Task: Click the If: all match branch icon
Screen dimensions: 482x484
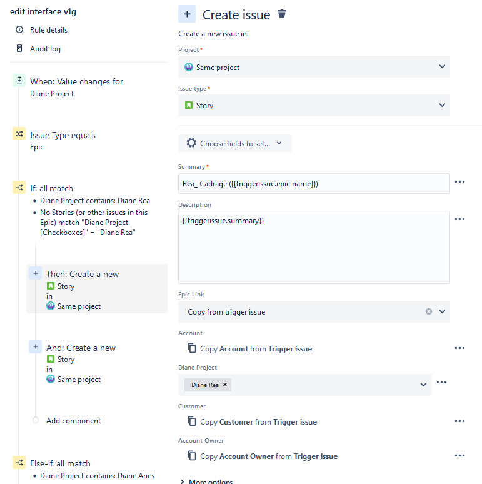Action: (x=19, y=188)
